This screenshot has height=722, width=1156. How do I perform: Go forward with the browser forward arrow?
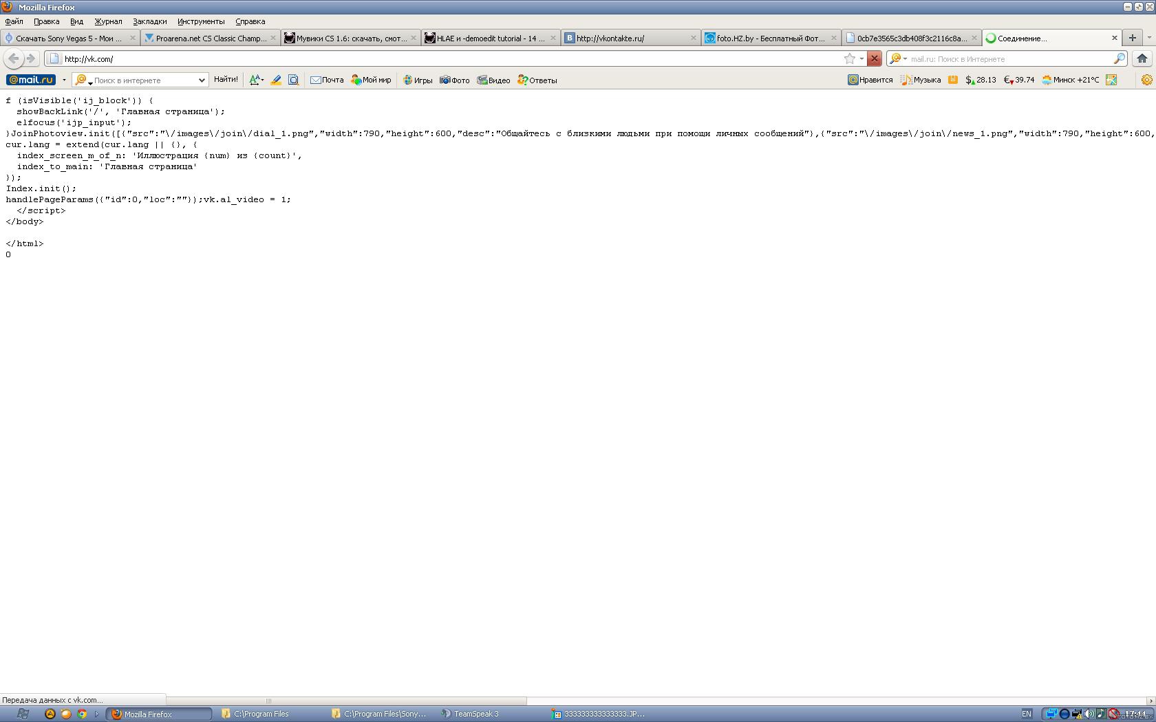click(x=31, y=58)
